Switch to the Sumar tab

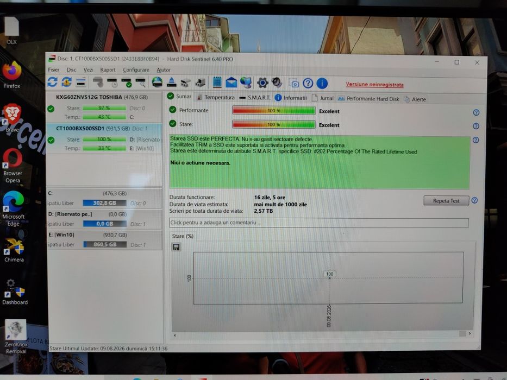(179, 96)
